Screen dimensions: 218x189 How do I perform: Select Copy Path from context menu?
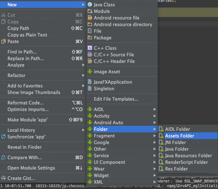[43, 28]
